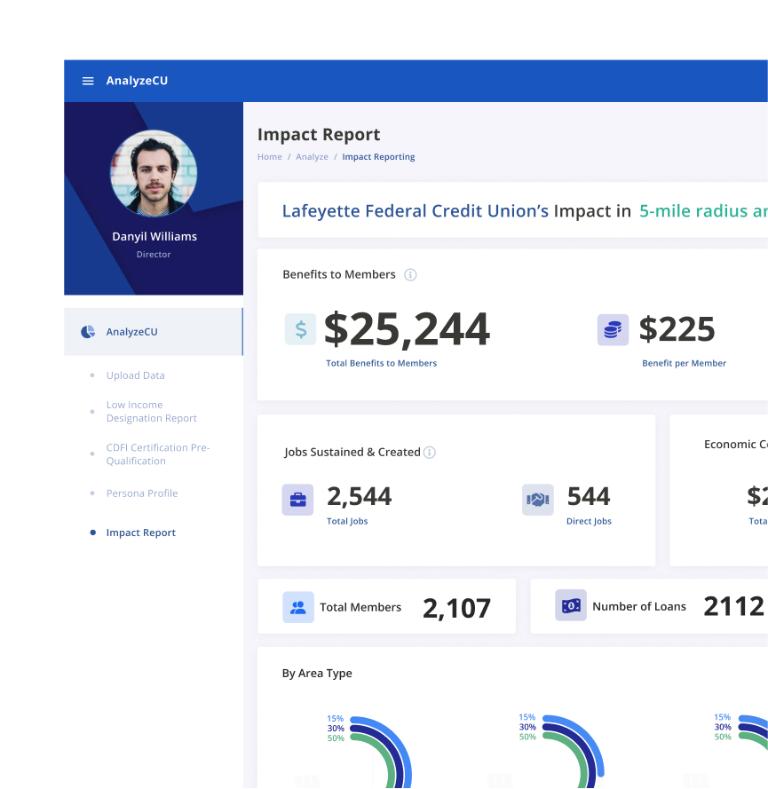Click the AnalyzeCU pie chart sidebar icon

point(87,331)
